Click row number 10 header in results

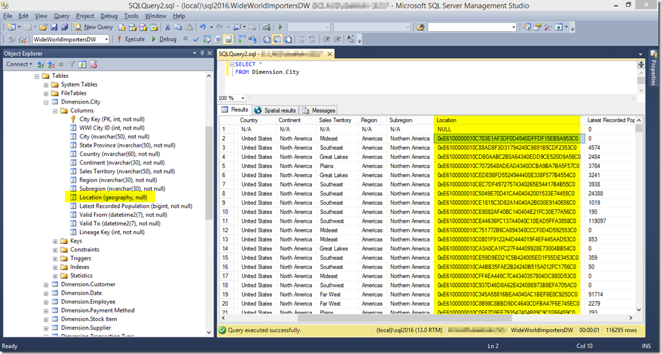click(x=228, y=212)
